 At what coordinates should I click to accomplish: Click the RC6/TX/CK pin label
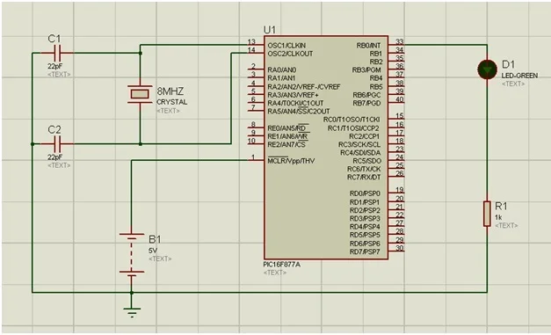coord(364,169)
